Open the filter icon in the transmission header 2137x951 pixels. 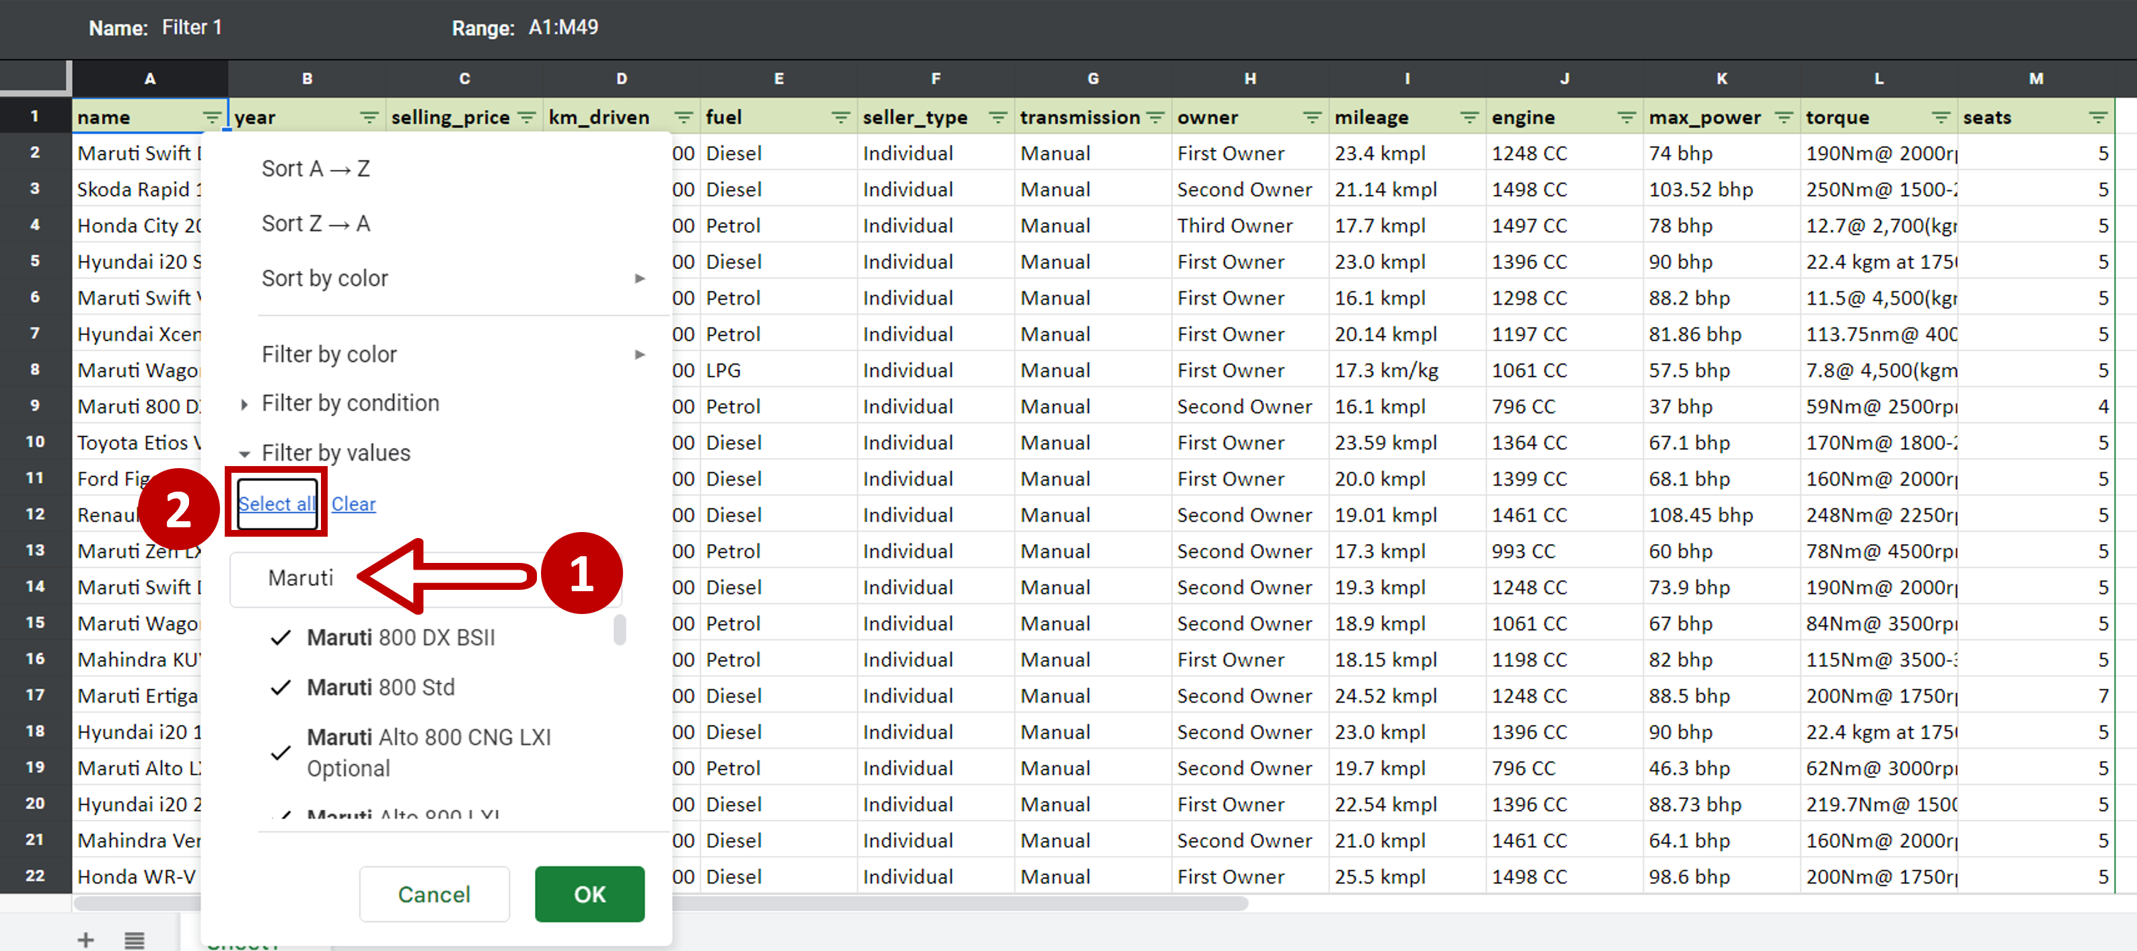coord(1155,118)
